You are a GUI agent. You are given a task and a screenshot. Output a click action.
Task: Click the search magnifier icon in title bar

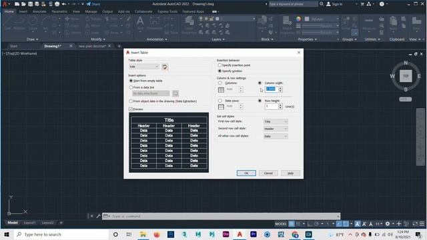[x=322, y=4]
